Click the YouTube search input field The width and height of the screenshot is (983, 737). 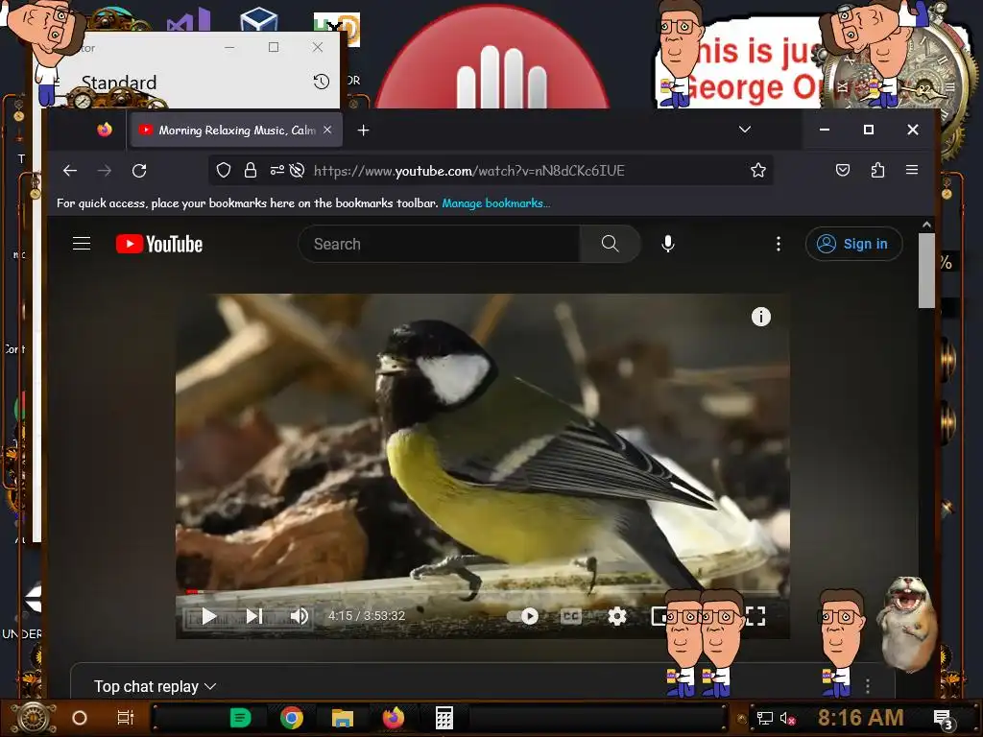pos(439,244)
